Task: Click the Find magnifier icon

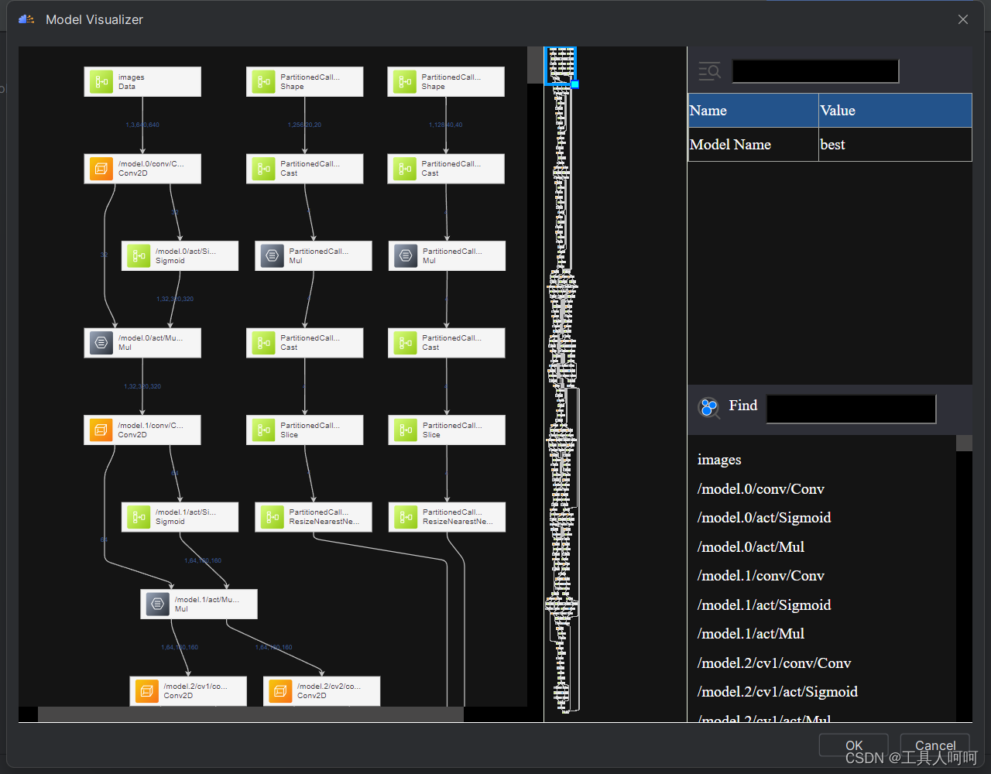Action: pos(708,407)
